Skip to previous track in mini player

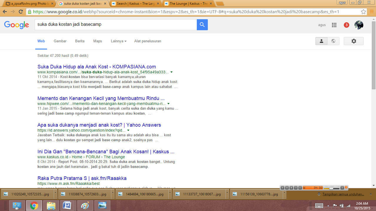pos(296,188)
